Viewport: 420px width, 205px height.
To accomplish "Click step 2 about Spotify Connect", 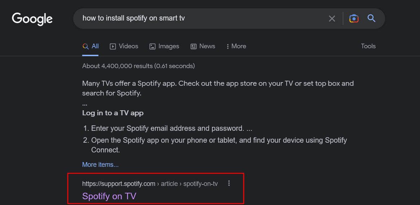I will [x=219, y=140].
